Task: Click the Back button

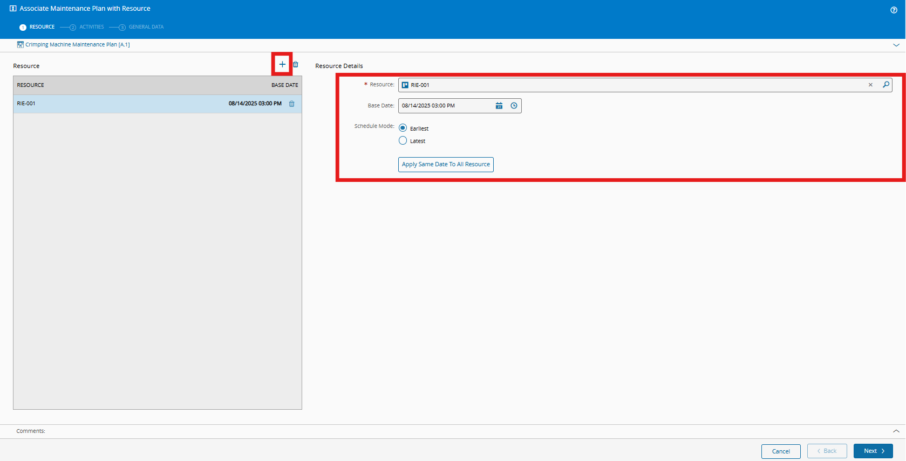Action: click(x=827, y=451)
